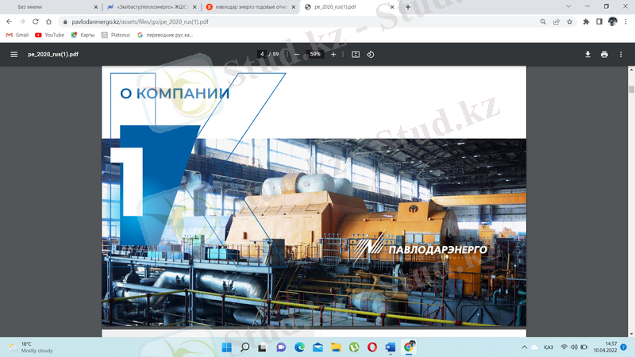Click the 59% zoom level field
Screen dimensions: 635x357
[x=315, y=54]
